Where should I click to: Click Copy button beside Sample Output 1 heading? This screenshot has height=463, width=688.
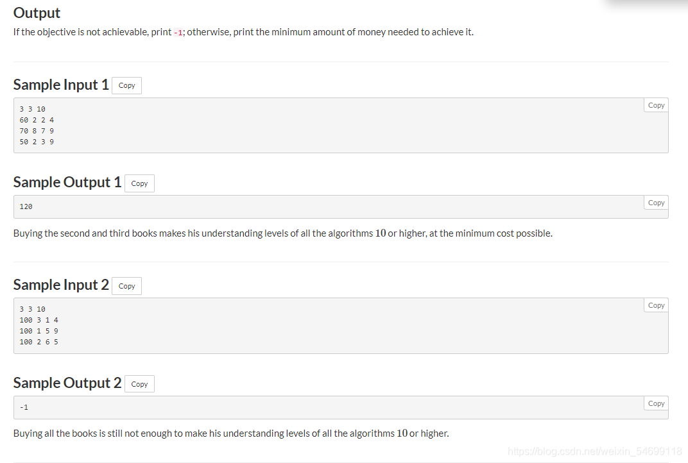pos(139,183)
